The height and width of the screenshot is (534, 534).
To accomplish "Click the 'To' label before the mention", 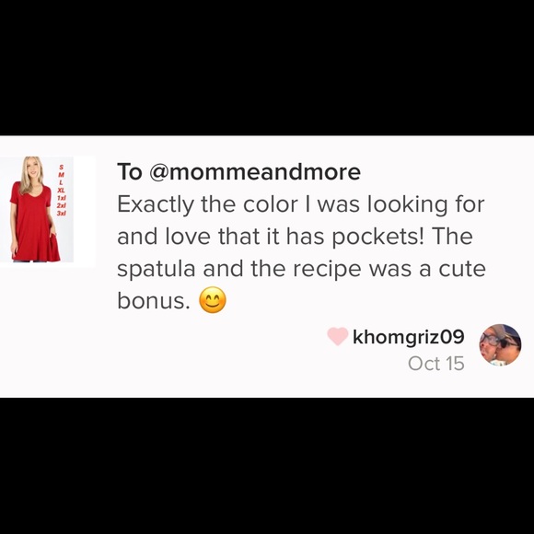I will (130, 172).
